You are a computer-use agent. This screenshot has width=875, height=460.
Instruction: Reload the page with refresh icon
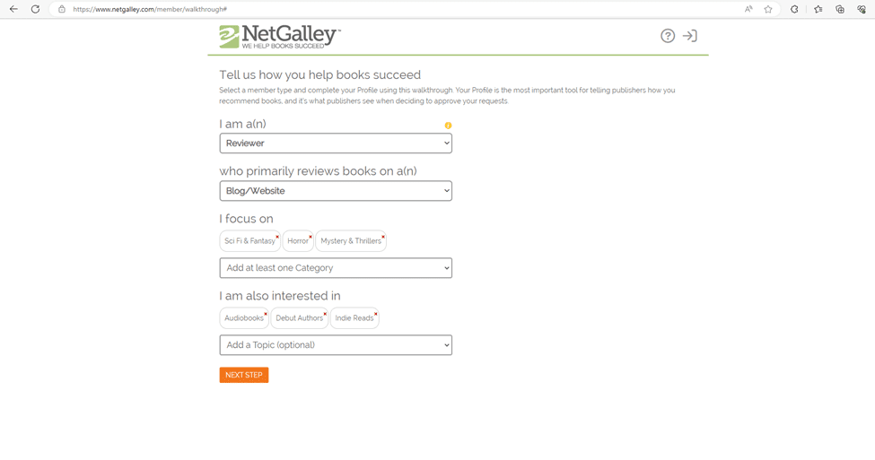pos(35,9)
